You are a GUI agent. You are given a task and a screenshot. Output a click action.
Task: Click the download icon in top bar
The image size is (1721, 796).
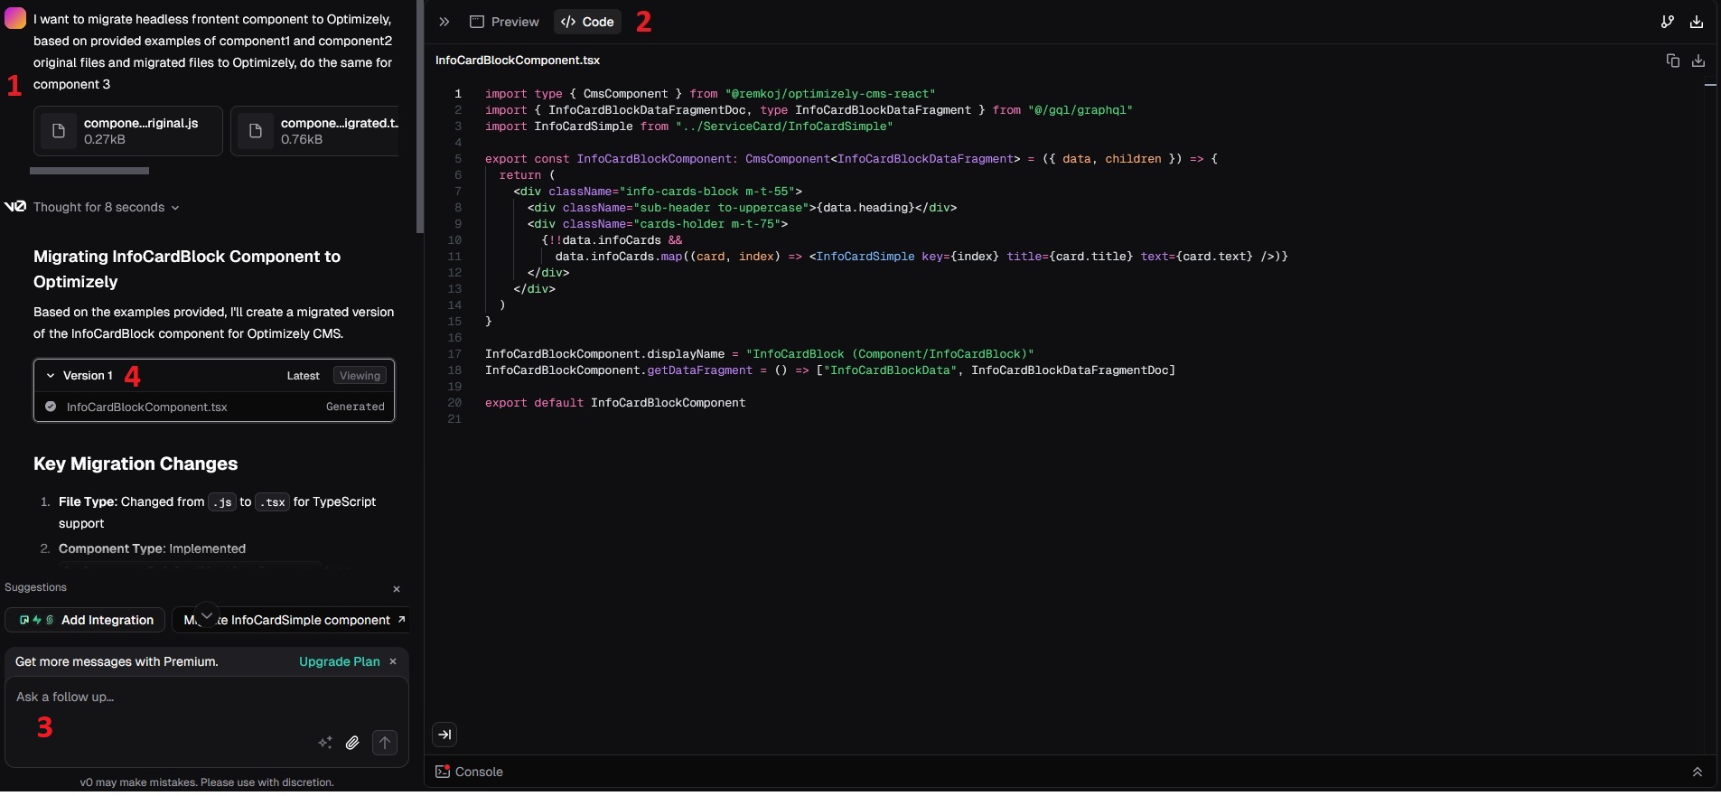tap(1697, 22)
